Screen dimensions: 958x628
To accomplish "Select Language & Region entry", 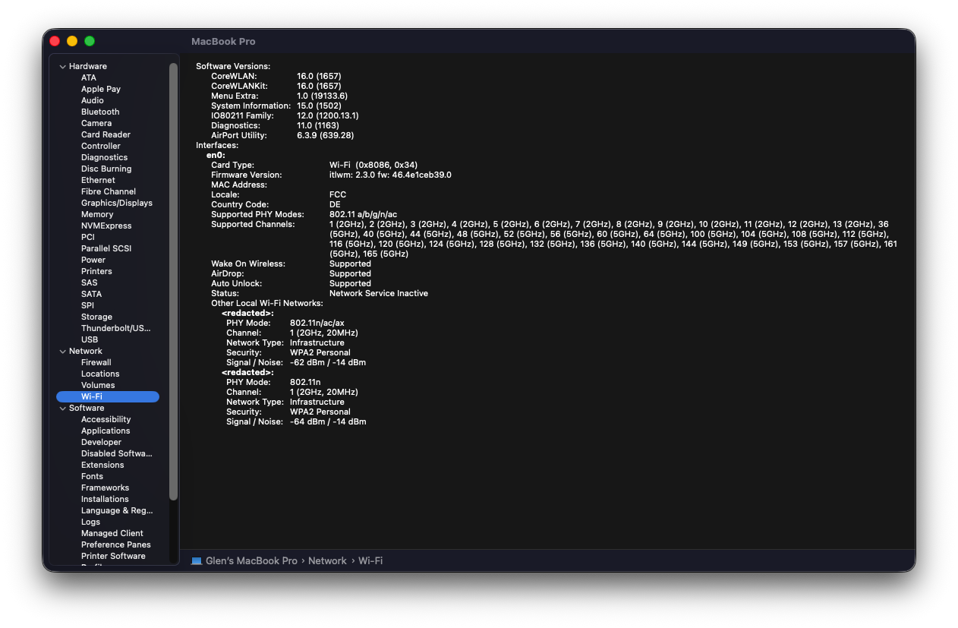I will pyautogui.click(x=117, y=510).
